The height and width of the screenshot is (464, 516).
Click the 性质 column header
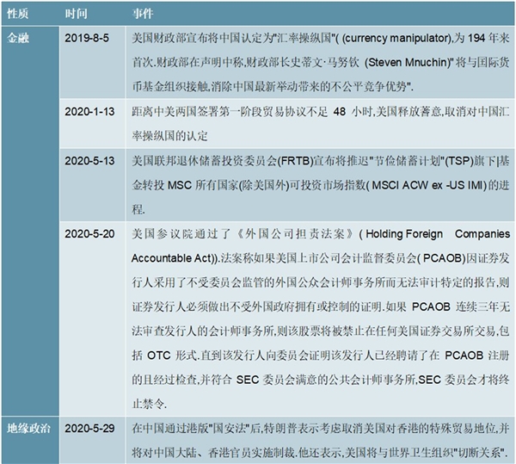click(x=18, y=14)
